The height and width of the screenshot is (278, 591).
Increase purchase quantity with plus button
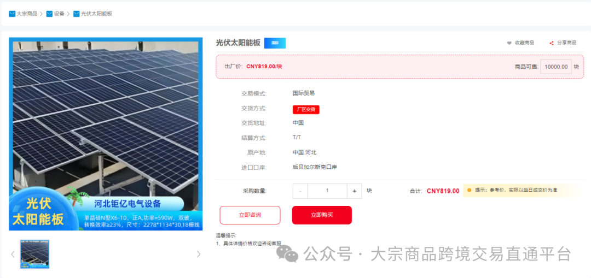tap(355, 191)
